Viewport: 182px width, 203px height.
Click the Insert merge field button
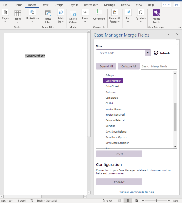[119, 154]
